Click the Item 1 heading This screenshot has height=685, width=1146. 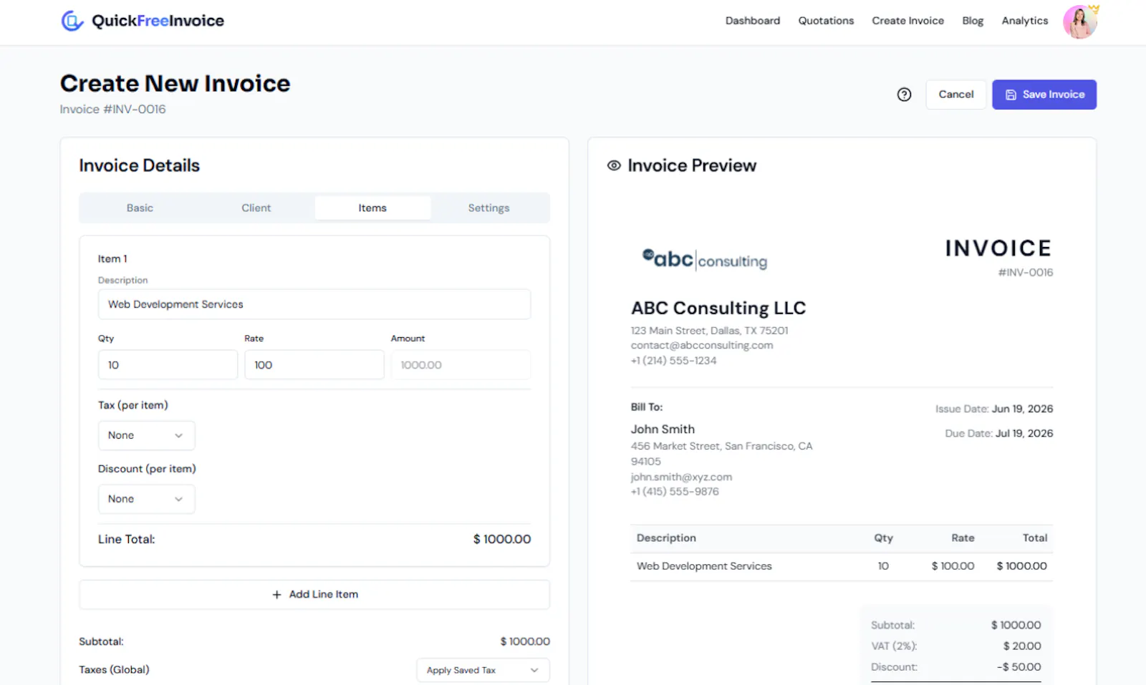coord(112,258)
